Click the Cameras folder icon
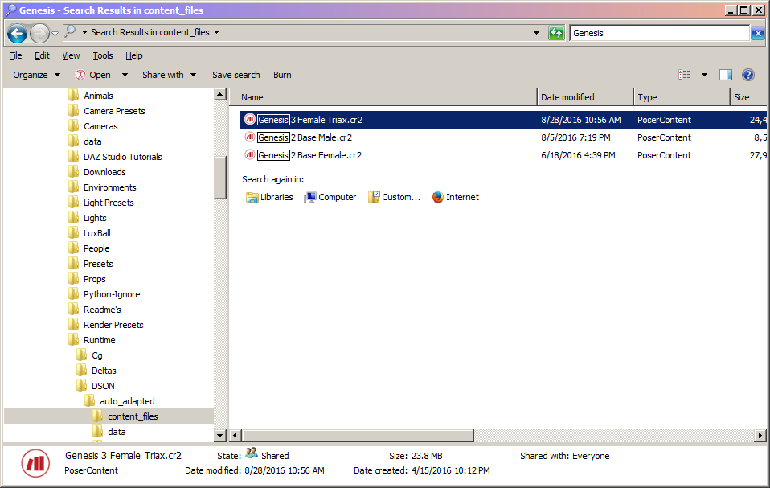770x488 pixels. [x=74, y=125]
